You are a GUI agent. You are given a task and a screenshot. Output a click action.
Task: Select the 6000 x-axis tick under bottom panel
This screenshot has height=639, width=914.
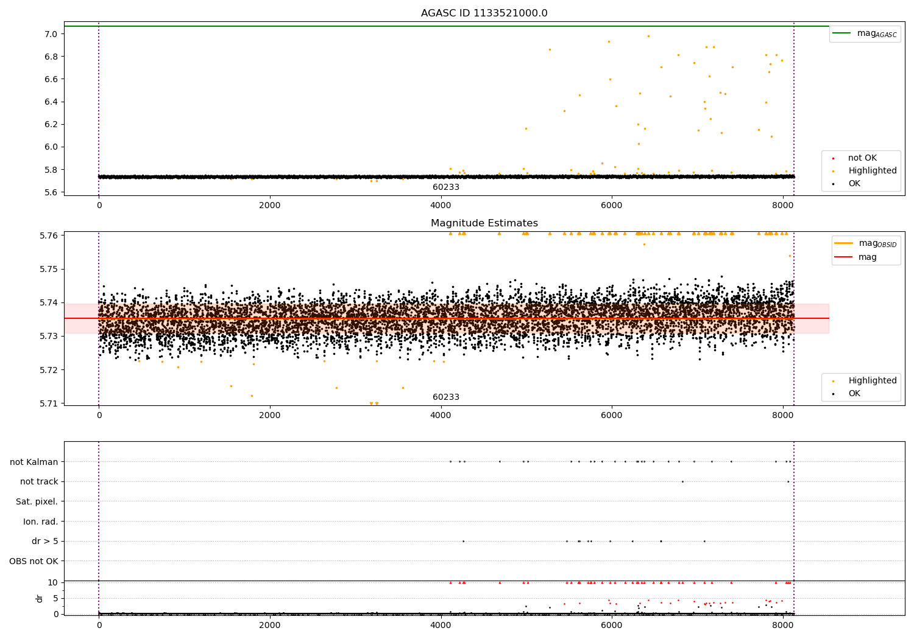[x=612, y=626]
